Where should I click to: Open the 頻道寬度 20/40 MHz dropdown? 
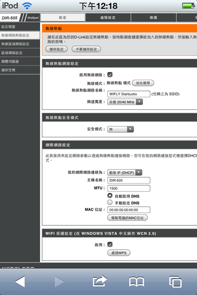click(x=125, y=102)
